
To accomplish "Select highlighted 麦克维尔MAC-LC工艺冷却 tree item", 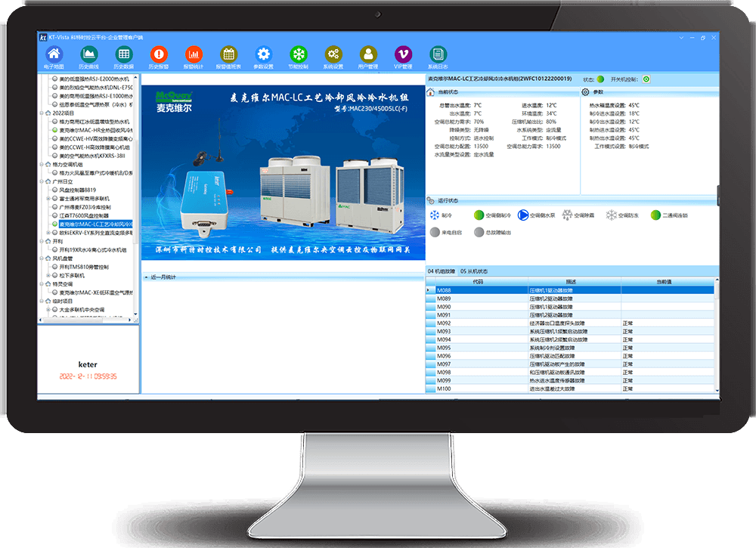I will (x=95, y=224).
